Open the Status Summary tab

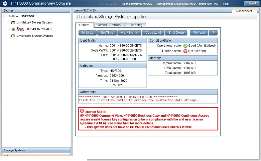109,25
